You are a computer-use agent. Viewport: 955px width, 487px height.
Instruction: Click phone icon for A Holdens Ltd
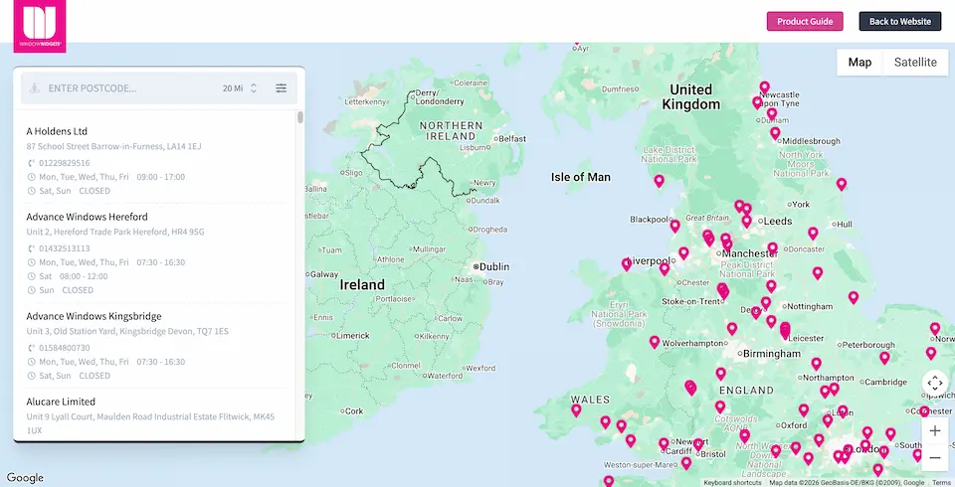(x=31, y=163)
